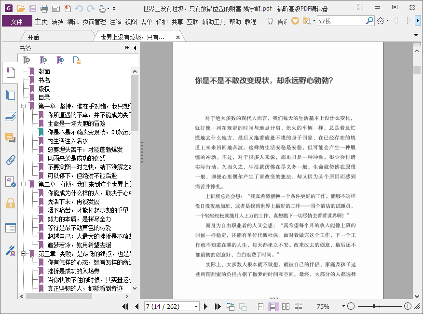This screenshot has height=314, width=423.
Task: Open the Security lock panel
Action: [x=11, y=203]
